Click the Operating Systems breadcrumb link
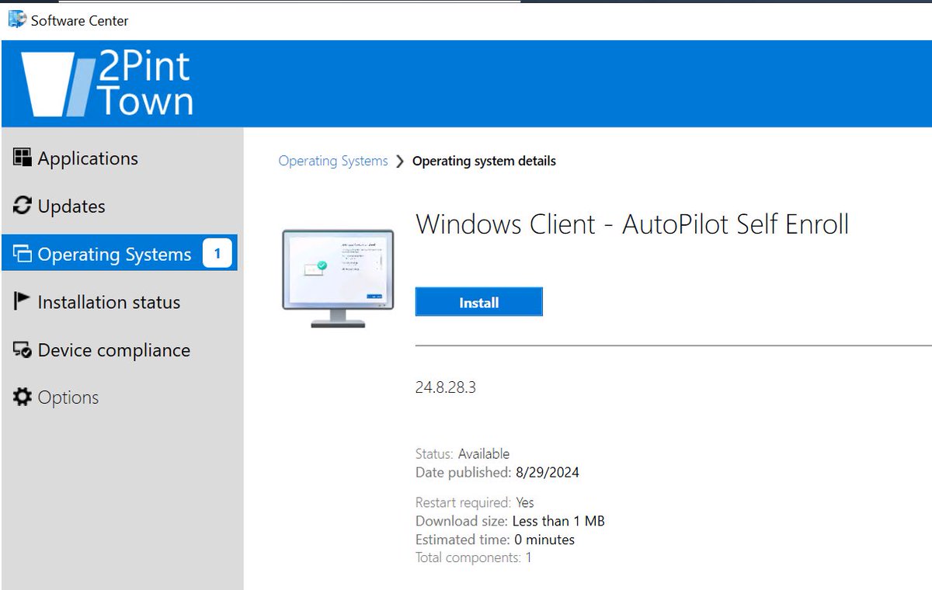This screenshot has height=590, width=932. [333, 161]
